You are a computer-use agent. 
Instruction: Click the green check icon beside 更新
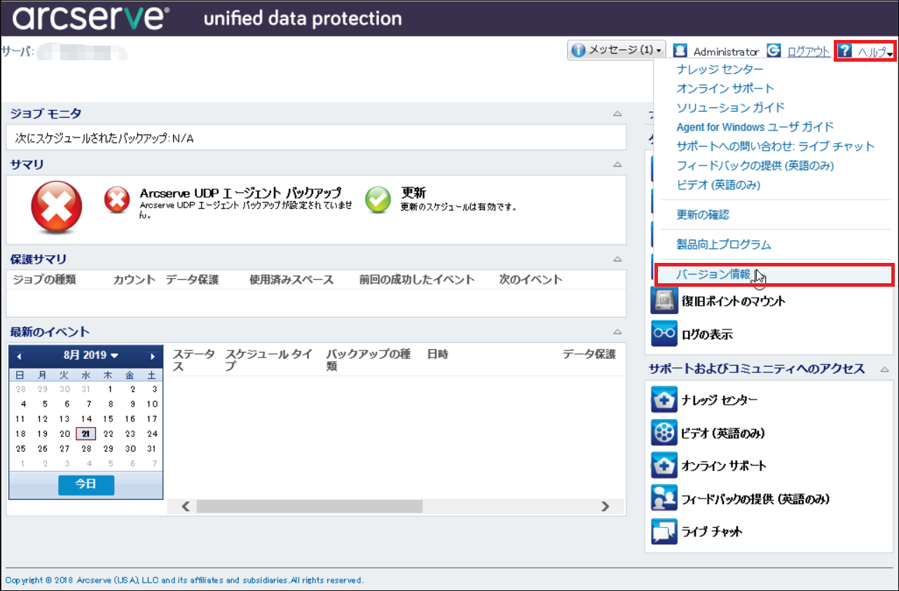[x=378, y=200]
